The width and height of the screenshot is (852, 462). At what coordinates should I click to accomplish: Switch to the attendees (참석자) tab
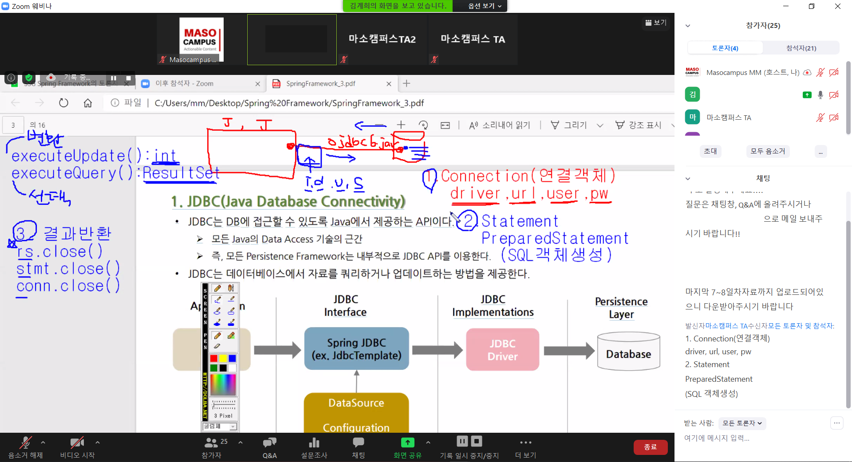[801, 48]
